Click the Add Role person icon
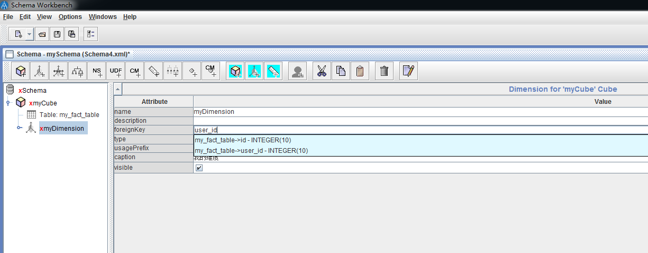Screen dimensions: 648x253 pyautogui.click(x=298, y=71)
